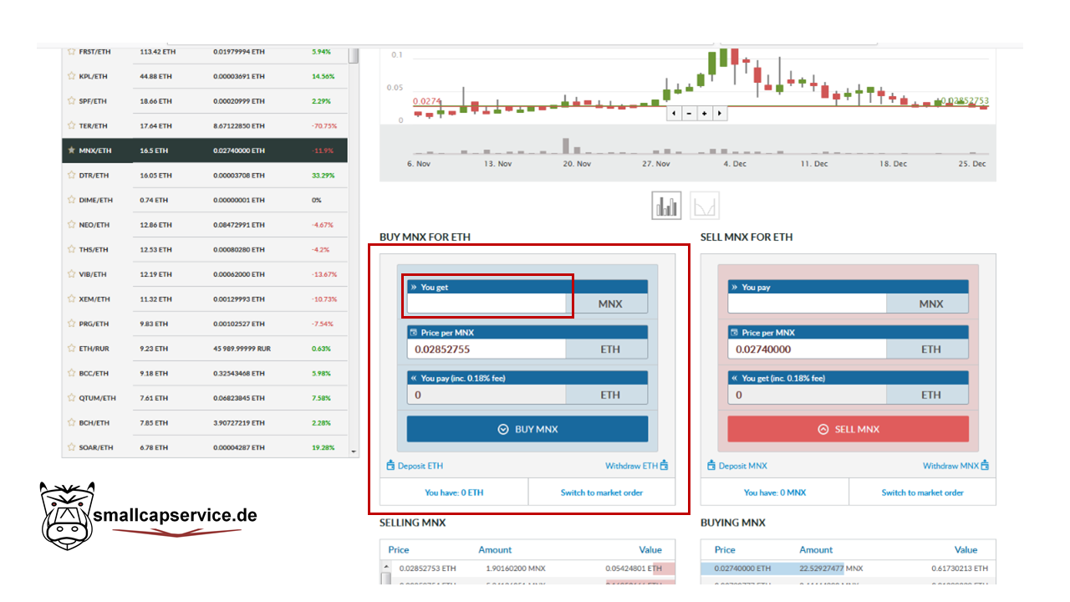
Task: Open the Withdraw ETH link
Action: tap(636, 466)
